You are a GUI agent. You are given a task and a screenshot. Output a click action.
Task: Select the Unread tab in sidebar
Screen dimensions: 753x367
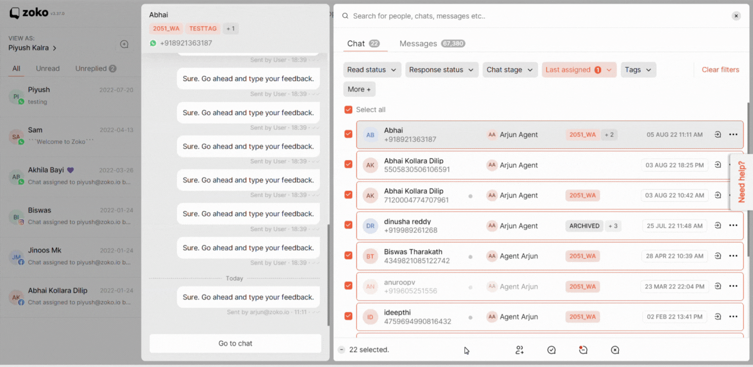coord(48,69)
